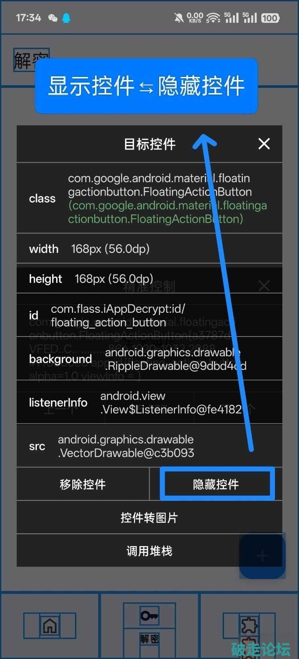This screenshot has width=299, height=659.
Task: Tap the Wi-Fi signal status icon
Action: click(x=213, y=18)
